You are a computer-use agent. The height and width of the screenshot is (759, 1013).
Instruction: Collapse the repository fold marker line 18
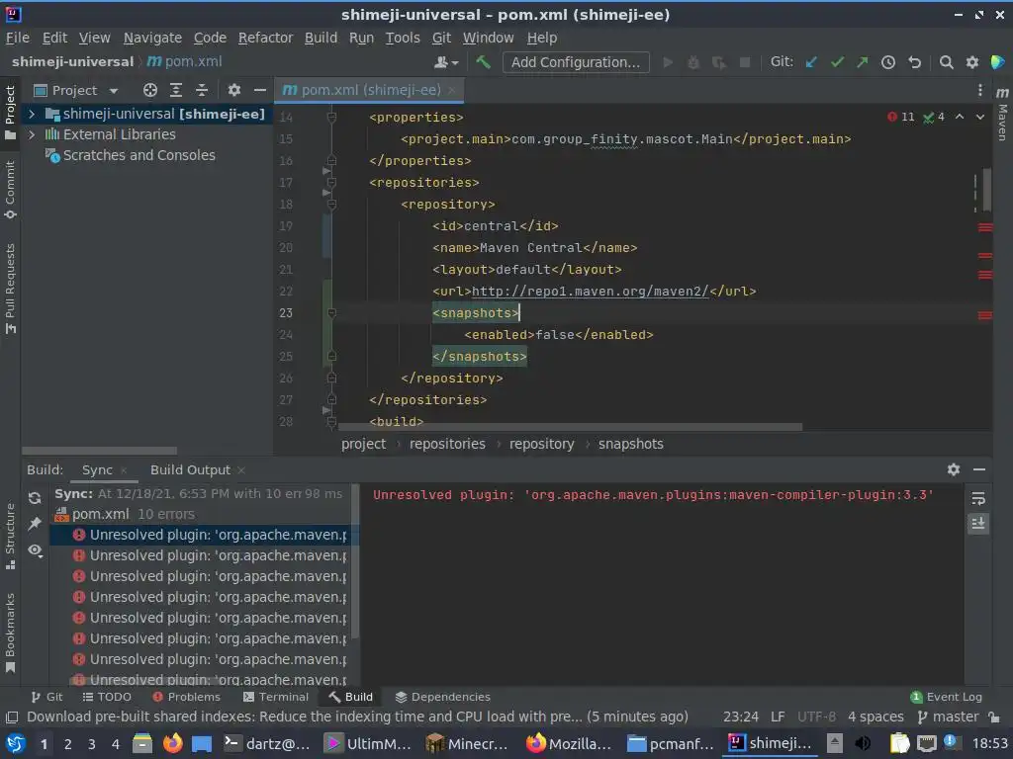click(331, 204)
